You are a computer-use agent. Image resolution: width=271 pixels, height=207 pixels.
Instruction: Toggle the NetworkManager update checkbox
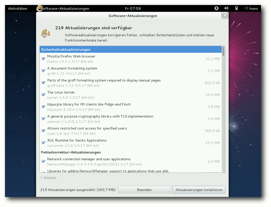(x=43, y=161)
